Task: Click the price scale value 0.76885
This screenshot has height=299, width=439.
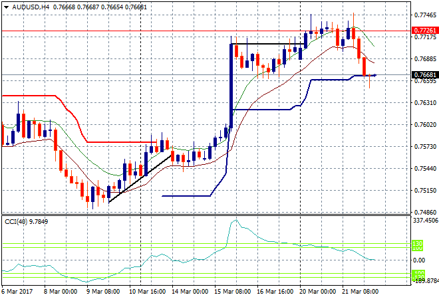Action: pos(425,58)
